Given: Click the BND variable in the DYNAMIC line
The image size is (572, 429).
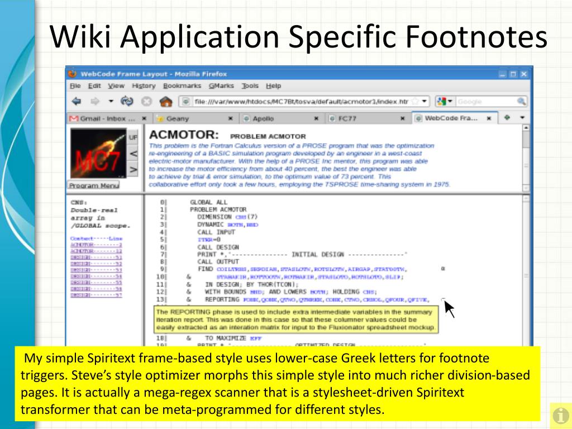Looking at the screenshot, I should (x=252, y=225).
